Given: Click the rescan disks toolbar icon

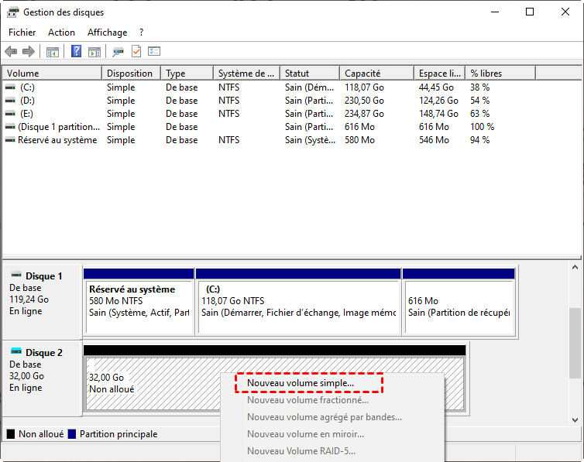Looking at the screenshot, I should tap(118, 52).
